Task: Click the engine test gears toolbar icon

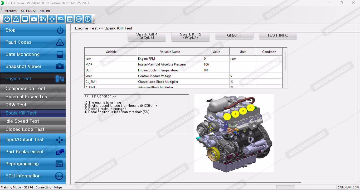Action: (x=43, y=19)
